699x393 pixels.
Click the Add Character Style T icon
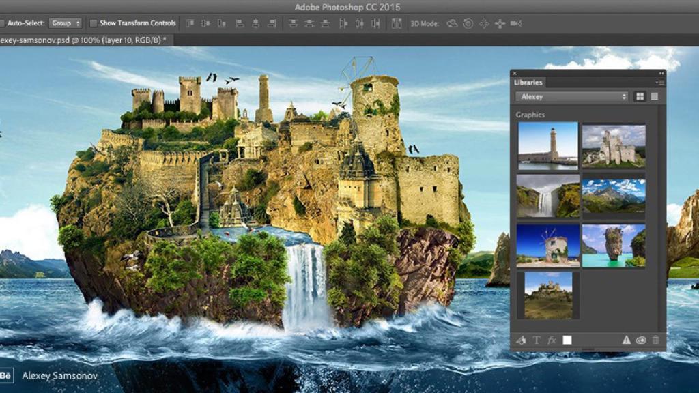point(536,340)
